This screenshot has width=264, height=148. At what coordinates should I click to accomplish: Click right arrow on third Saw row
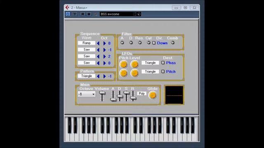pyautogui.click(x=104, y=56)
